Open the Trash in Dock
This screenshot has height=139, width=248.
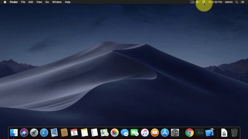point(234,132)
